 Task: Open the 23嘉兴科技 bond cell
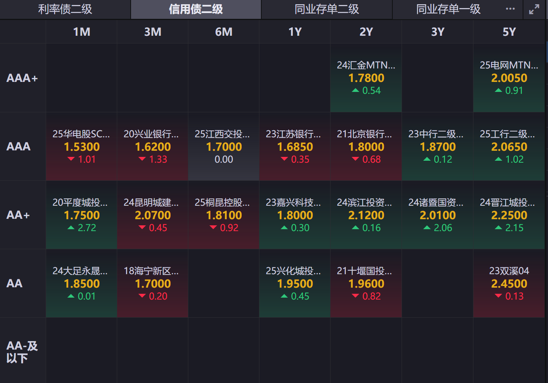click(295, 215)
